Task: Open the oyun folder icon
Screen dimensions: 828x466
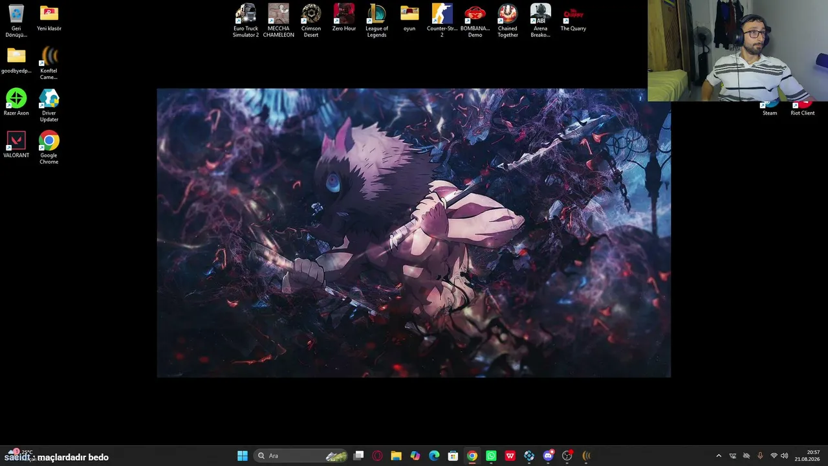Action: 409,18
